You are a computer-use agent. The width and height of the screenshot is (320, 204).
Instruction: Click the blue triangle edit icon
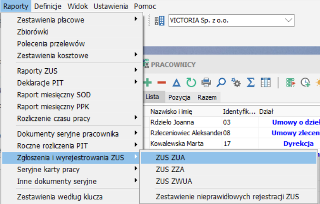[176, 83]
